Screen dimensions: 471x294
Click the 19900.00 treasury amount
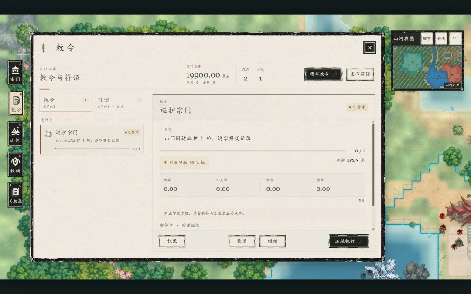[x=203, y=75]
